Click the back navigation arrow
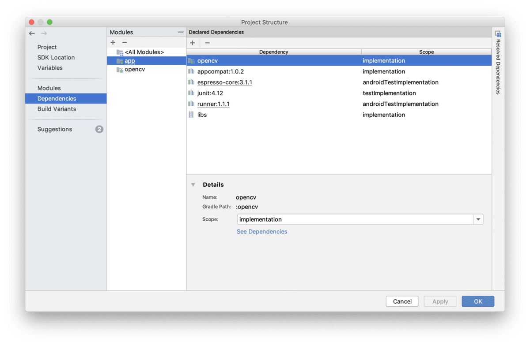 pyautogui.click(x=31, y=33)
